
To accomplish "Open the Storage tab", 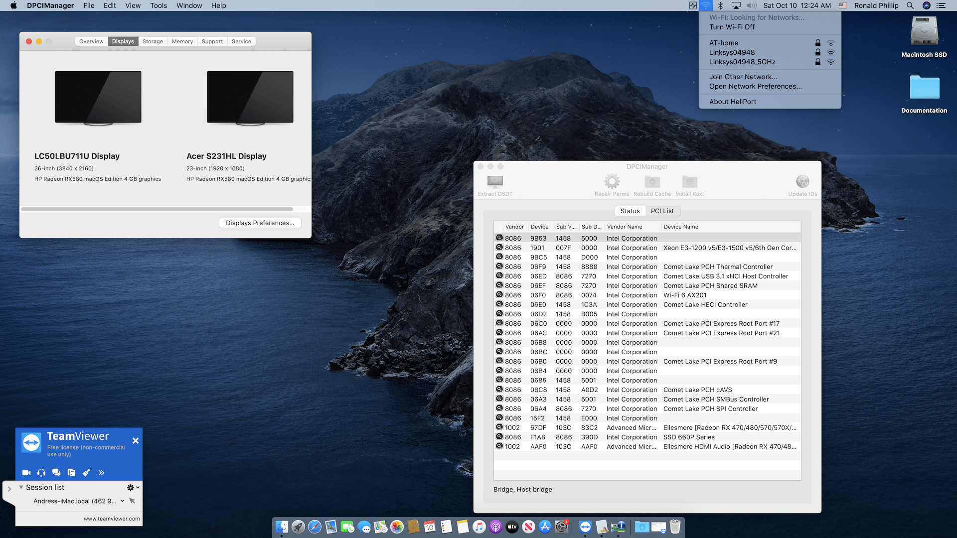I will point(153,41).
